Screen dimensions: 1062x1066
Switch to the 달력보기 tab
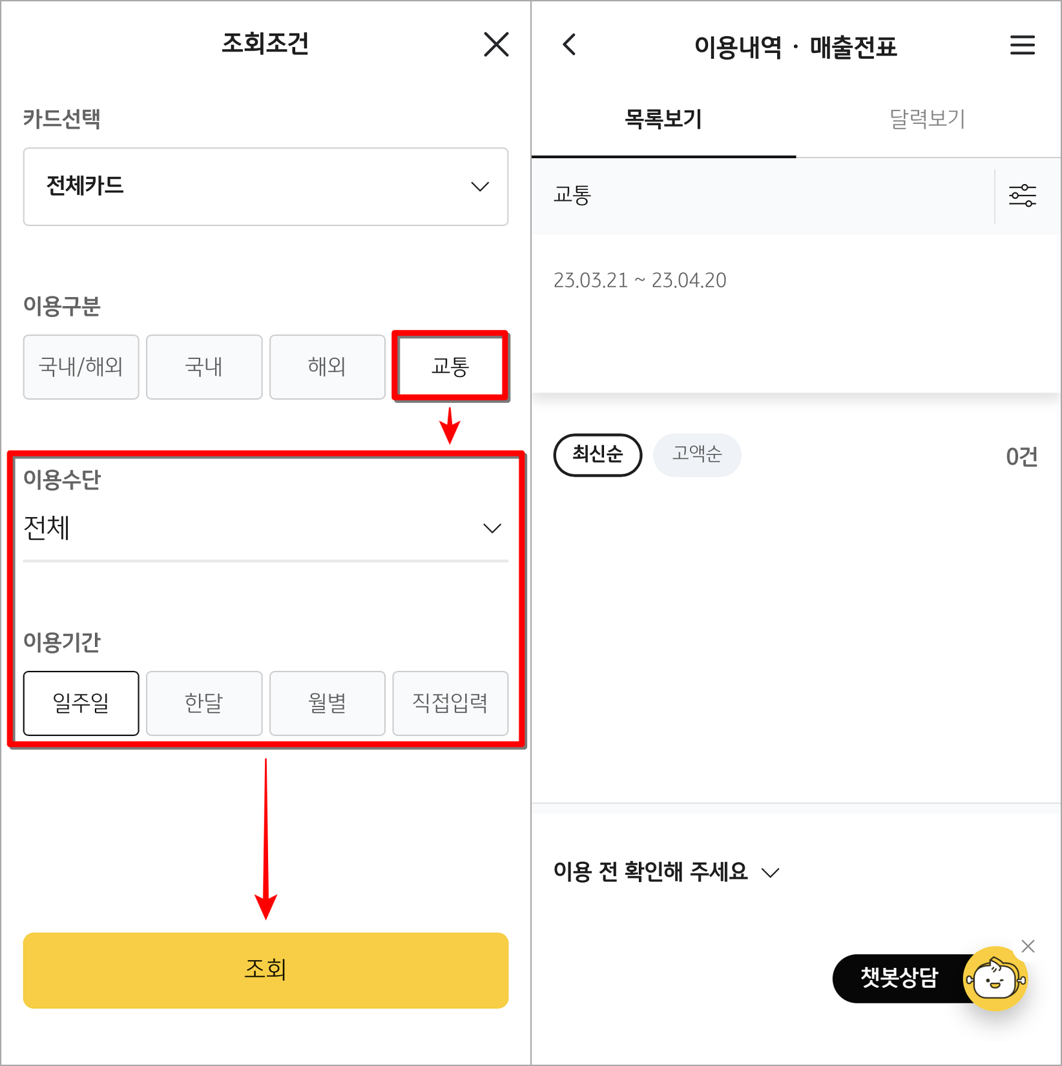click(x=926, y=119)
